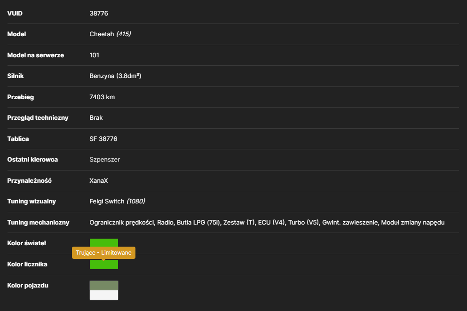
Task: Click the Ostatni kierowca label
Action: [x=32, y=160]
